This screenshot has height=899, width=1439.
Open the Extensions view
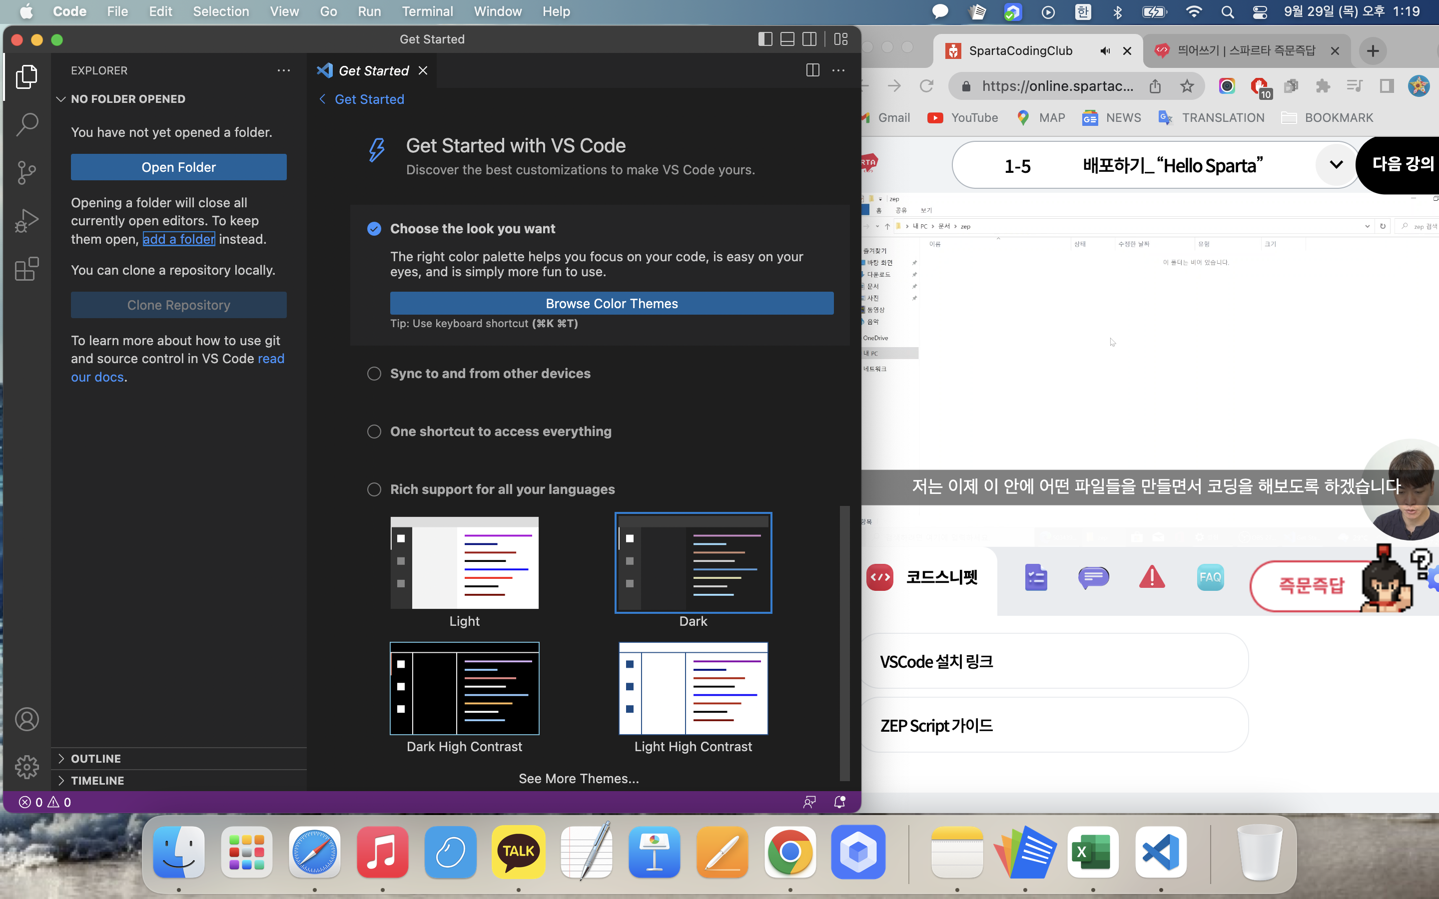[x=27, y=269]
